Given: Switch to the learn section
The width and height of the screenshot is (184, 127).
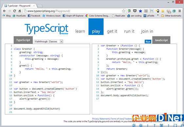Looking at the screenshot, I should click(x=80, y=31).
